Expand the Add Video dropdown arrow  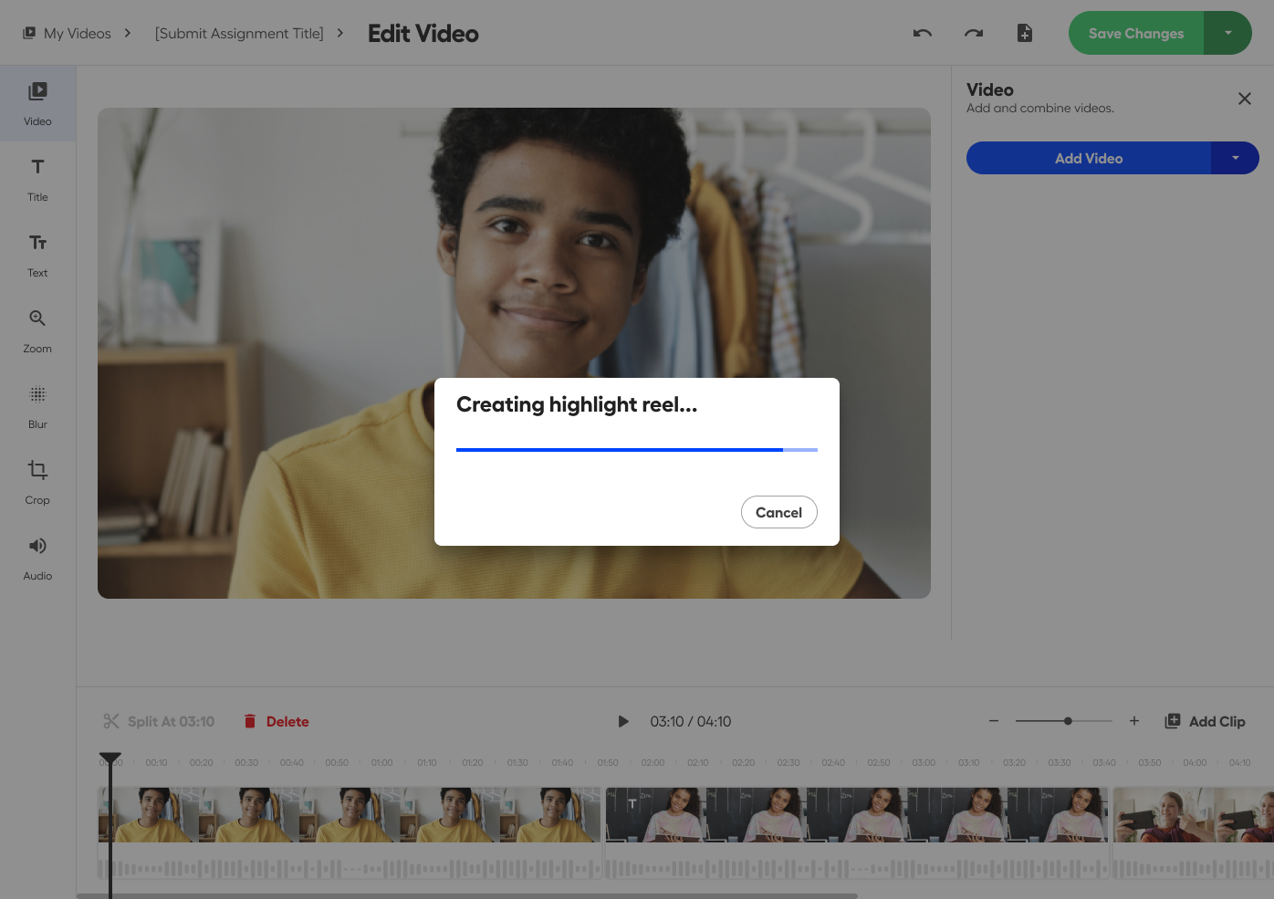[x=1235, y=158]
